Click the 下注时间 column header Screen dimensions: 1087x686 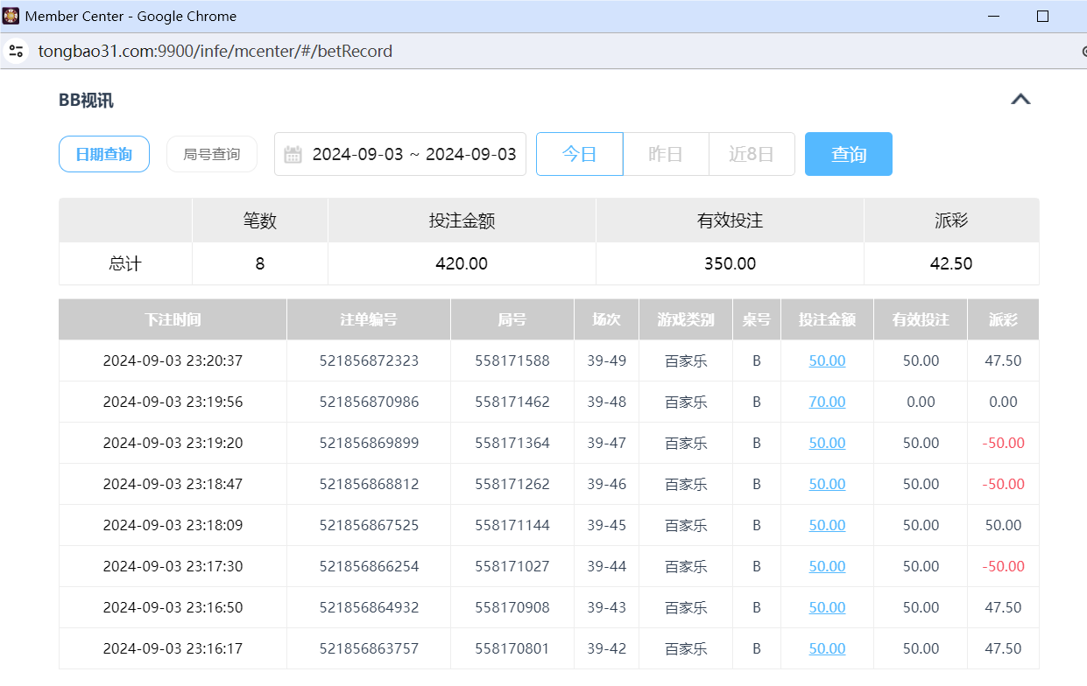pyautogui.click(x=172, y=319)
